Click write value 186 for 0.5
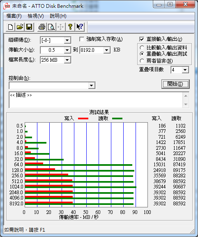 tap(162, 126)
